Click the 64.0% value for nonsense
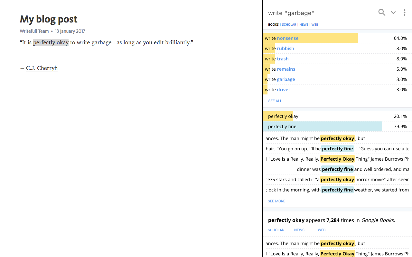 [400, 38]
